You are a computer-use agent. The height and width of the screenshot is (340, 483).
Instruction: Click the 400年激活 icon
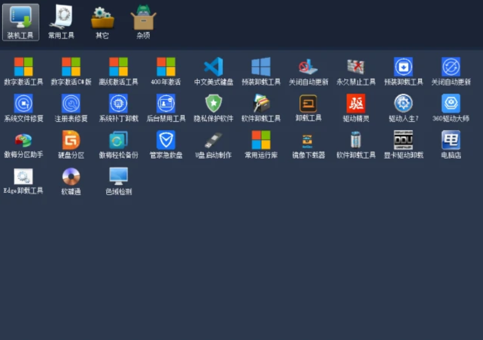tap(166, 71)
